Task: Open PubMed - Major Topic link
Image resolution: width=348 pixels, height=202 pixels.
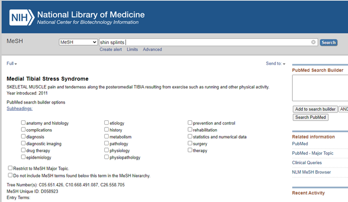Action: 312,153
